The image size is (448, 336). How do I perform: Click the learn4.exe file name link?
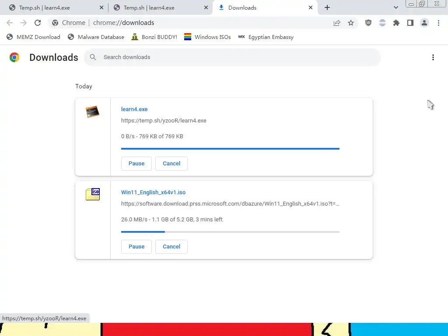coord(134,109)
